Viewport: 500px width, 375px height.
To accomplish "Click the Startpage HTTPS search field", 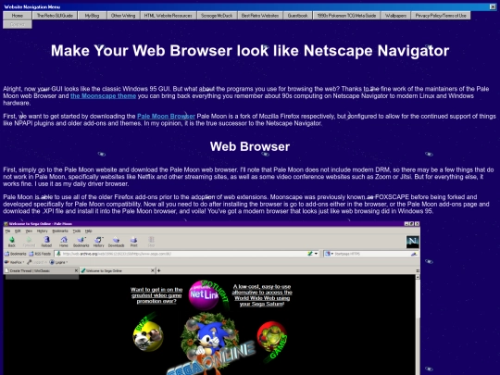I will (372, 254).
